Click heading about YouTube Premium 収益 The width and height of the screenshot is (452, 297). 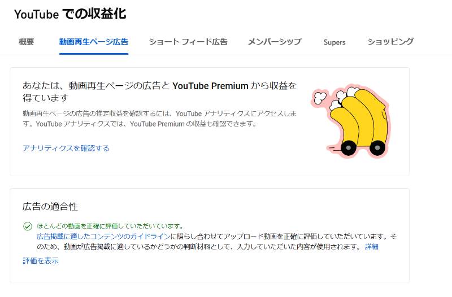coord(159,91)
